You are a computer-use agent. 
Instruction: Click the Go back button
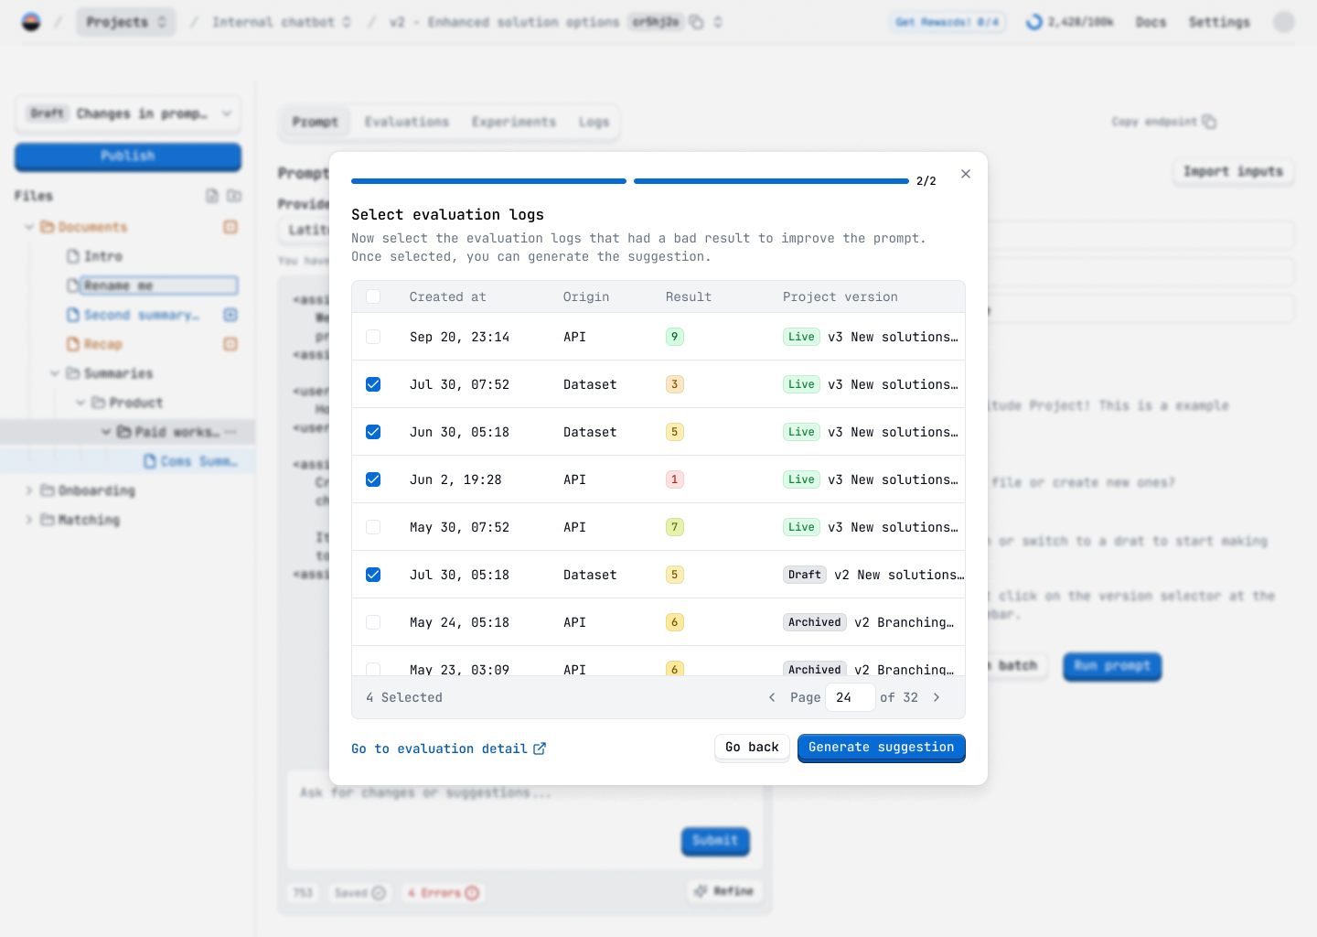[x=752, y=748]
